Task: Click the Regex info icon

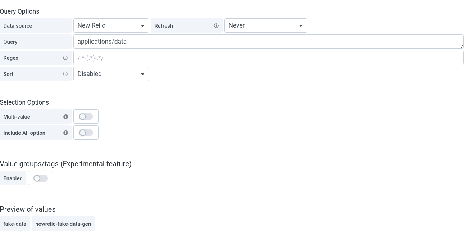Action: 65,58
